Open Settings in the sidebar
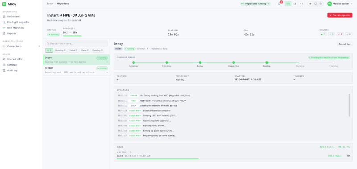The width and height of the screenshot is (357, 169). pos(12,65)
